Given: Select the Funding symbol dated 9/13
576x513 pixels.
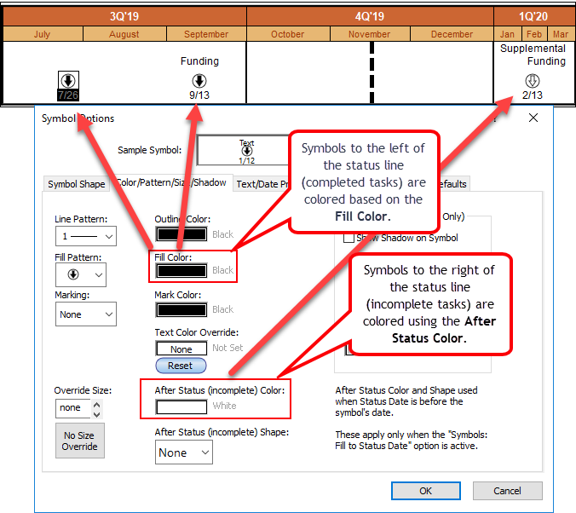Looking at the screenshot, I should [199, 81].
